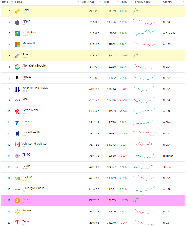
Task: Click the LVMH logo icon
Action: [17, 167]
